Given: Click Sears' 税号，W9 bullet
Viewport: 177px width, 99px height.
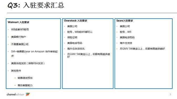Looking at the screenshot, I should click(x=126, y=32).
